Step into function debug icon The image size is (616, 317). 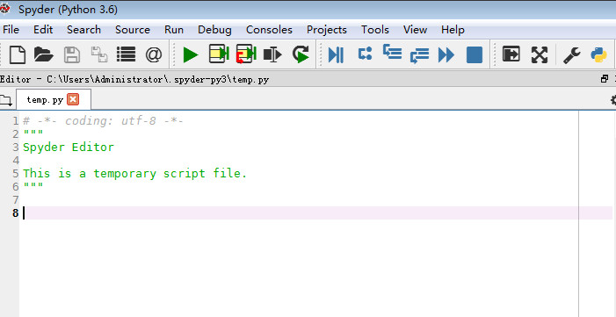tap(392, 52)
